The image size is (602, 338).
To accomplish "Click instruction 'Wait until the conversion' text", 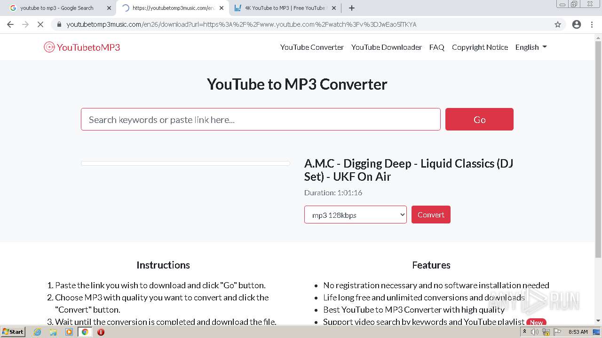I will tap(166, 322).
